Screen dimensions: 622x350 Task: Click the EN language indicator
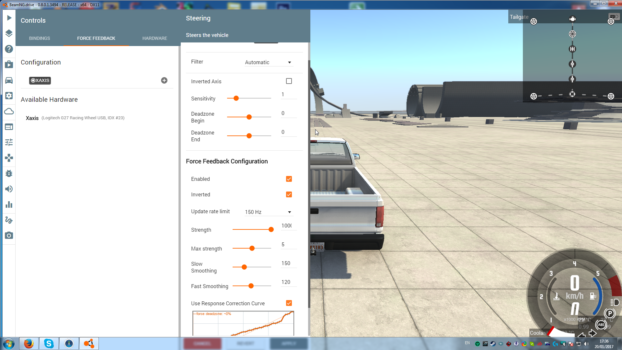click(x=467, y=343)
